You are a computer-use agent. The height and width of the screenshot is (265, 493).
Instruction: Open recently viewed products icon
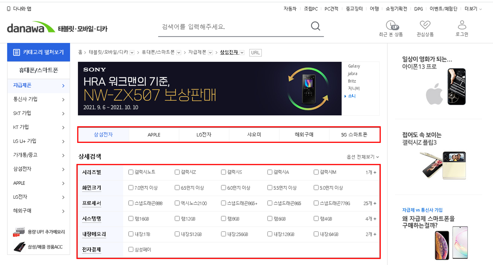(x=392, y=25)
